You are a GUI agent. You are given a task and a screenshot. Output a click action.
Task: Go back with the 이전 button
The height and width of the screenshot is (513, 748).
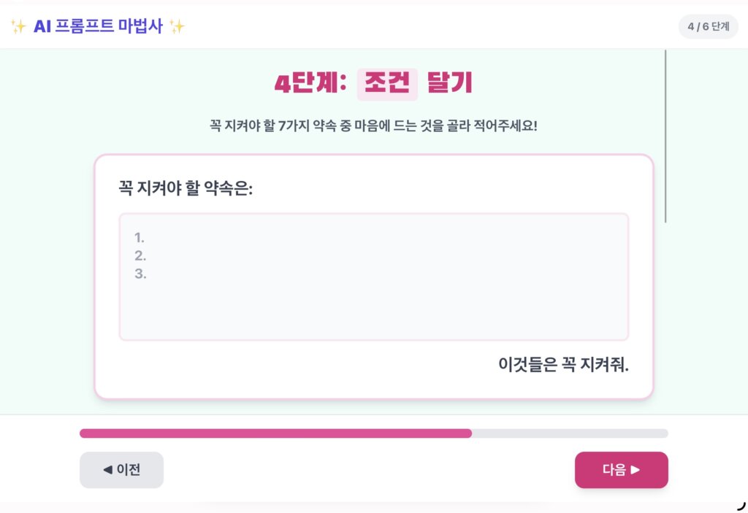tap(122, 470)
